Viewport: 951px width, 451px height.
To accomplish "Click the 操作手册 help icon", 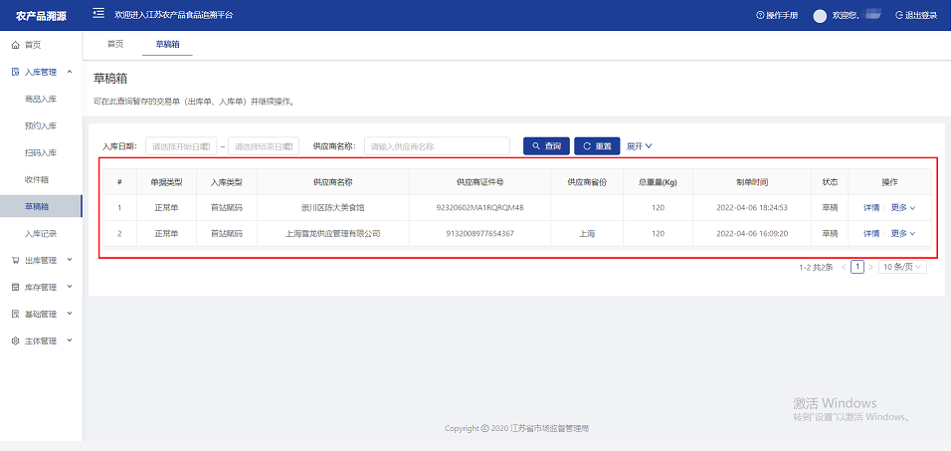I will point(761,15).
